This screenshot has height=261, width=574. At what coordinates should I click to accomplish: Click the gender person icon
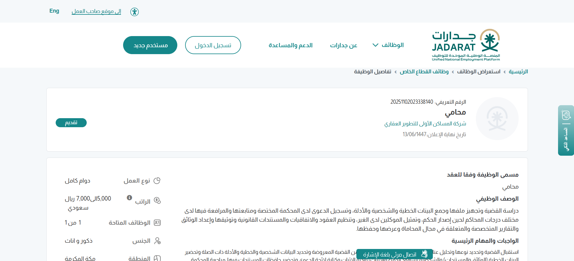point(157,241)
